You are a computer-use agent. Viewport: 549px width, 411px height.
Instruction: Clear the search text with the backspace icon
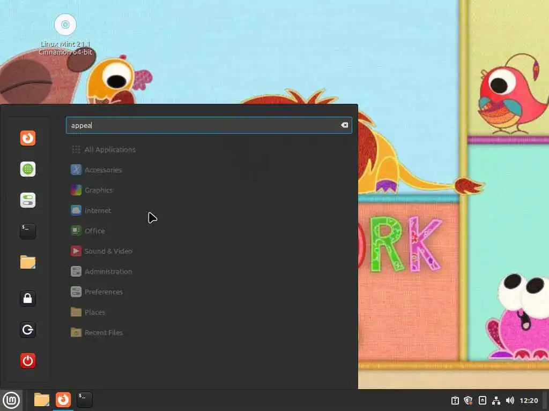345,125
